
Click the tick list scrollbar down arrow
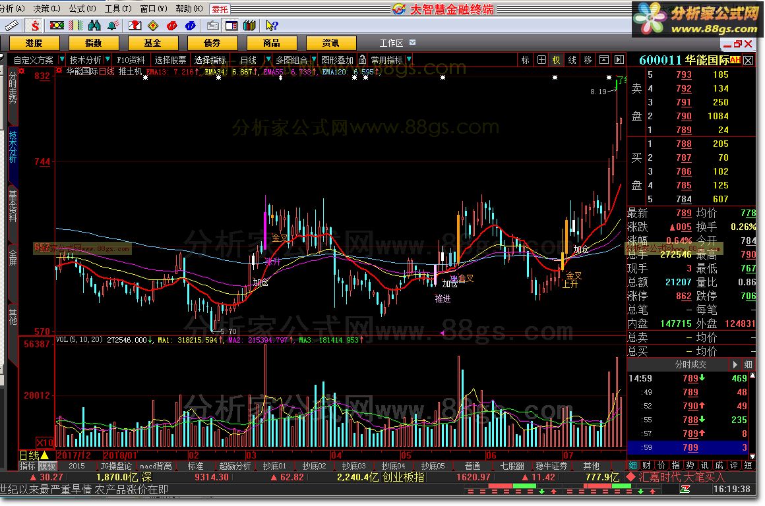752,457
